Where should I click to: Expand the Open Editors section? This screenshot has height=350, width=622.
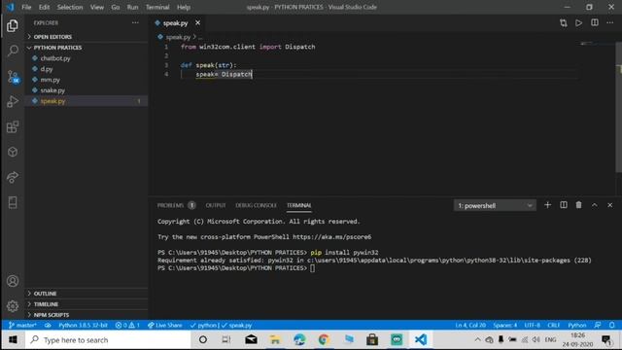(x=86, y=37)
